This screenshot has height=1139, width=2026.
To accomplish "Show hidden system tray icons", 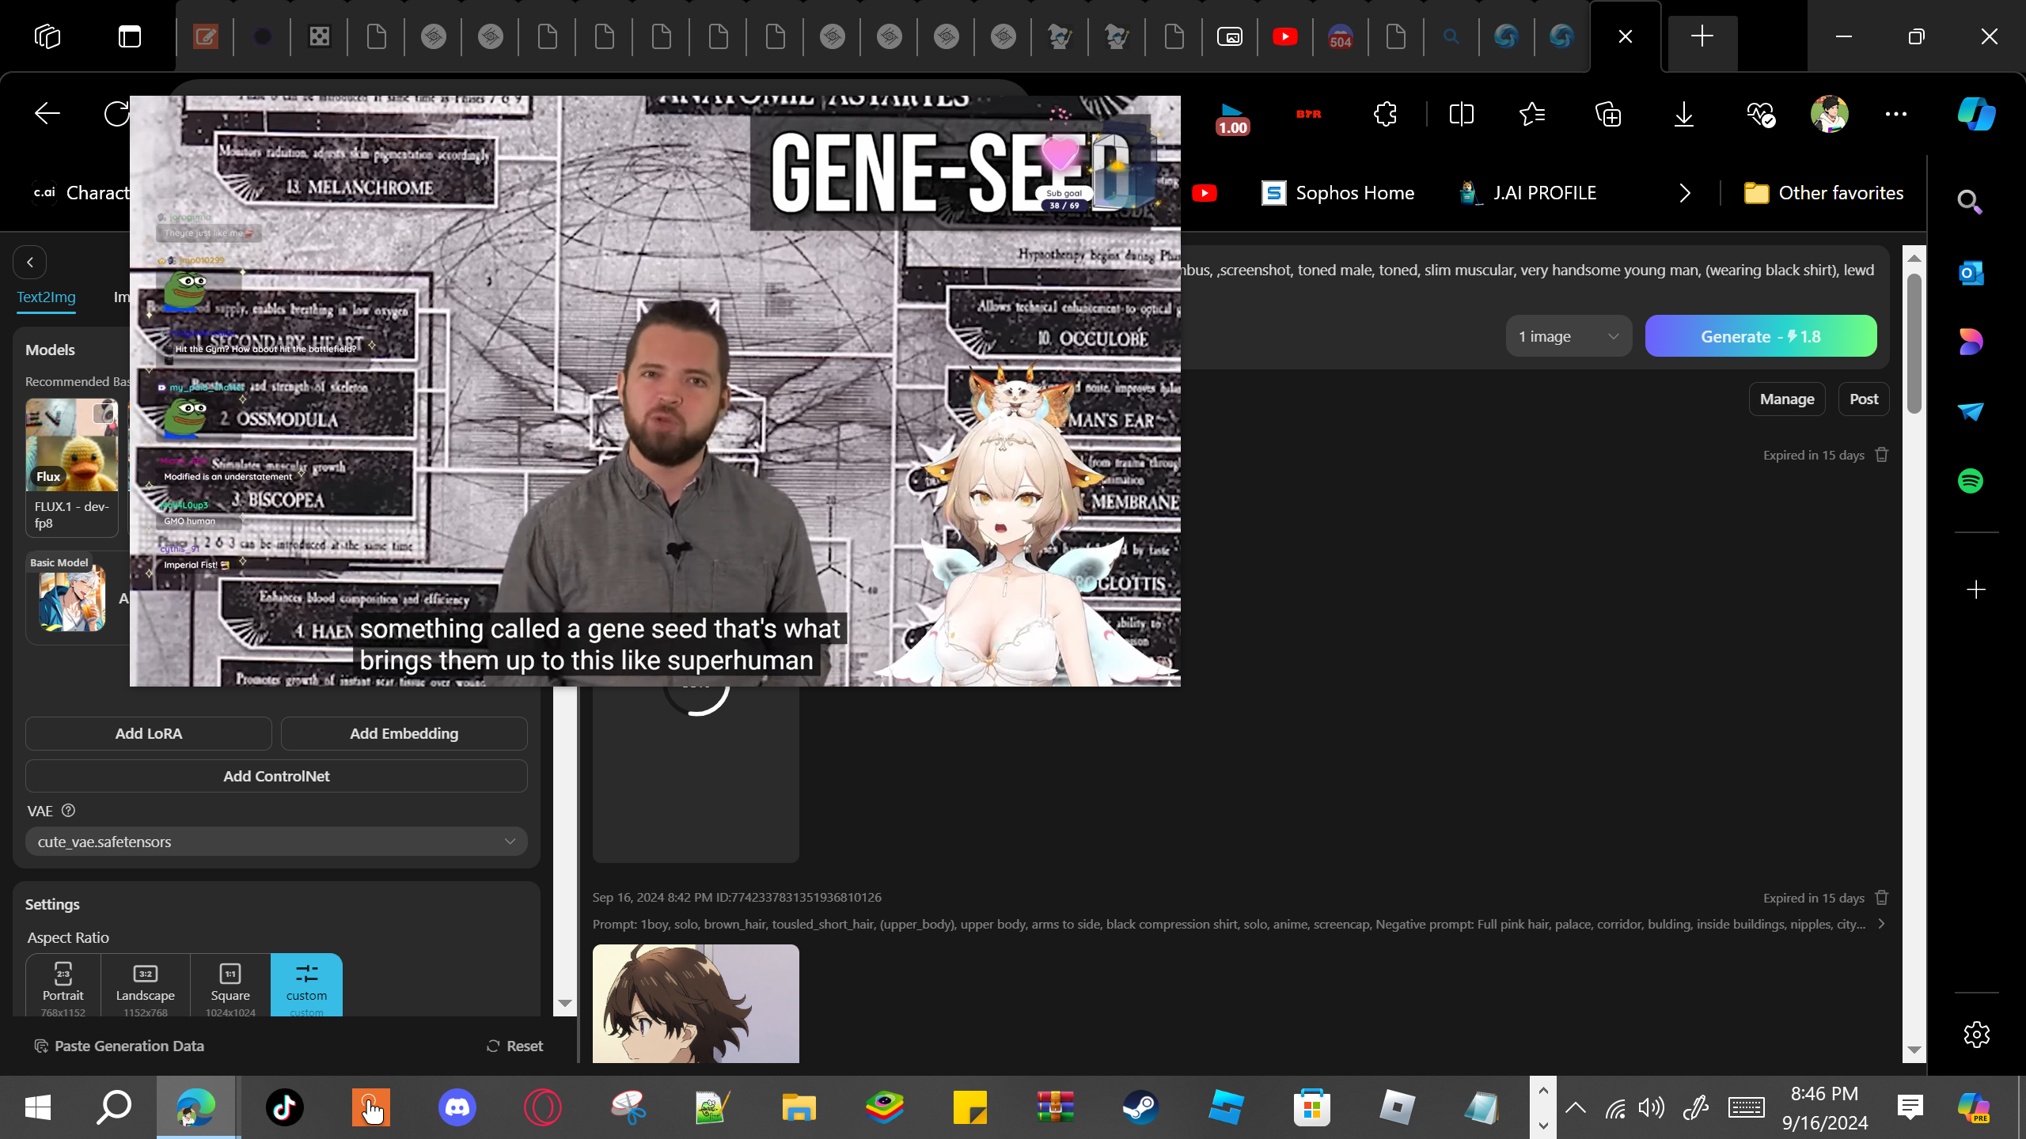I will click(x=1576, y=1107).
